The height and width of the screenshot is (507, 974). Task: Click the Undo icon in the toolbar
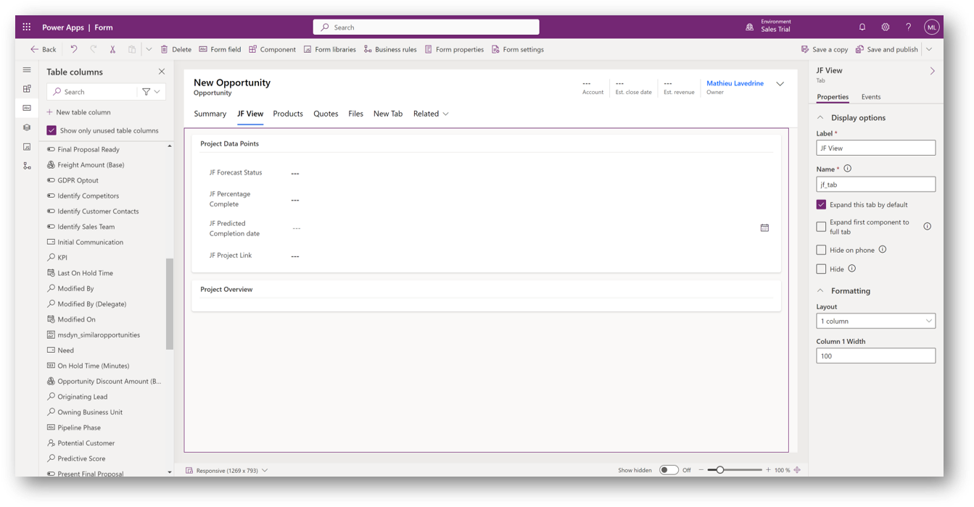click(74, 49)
